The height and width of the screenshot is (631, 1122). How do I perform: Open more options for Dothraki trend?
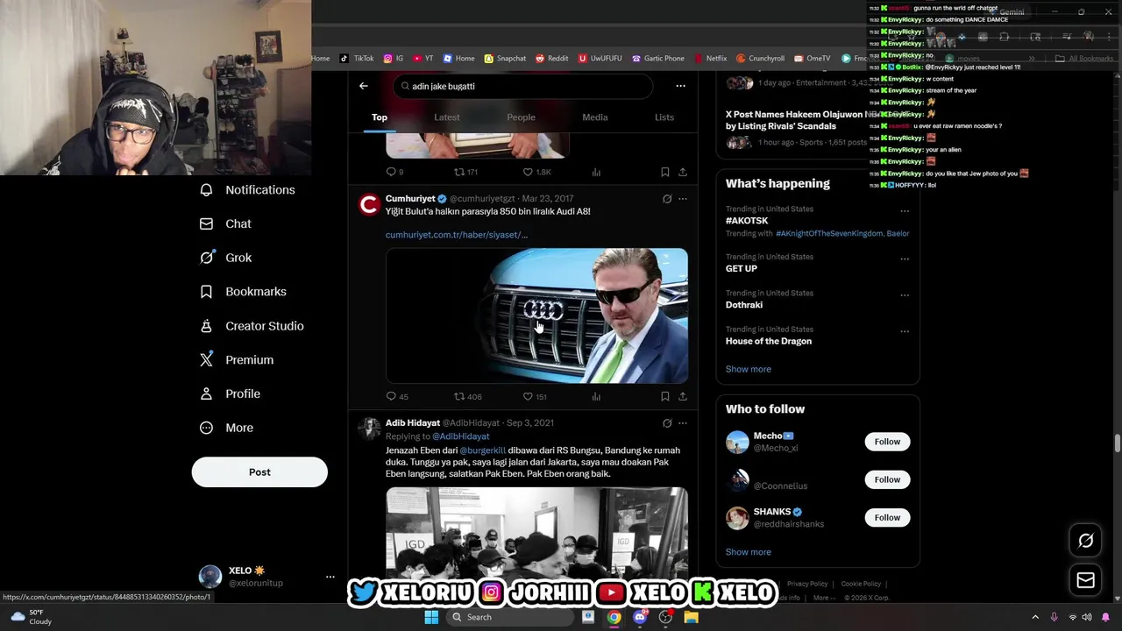coord(905,295)
